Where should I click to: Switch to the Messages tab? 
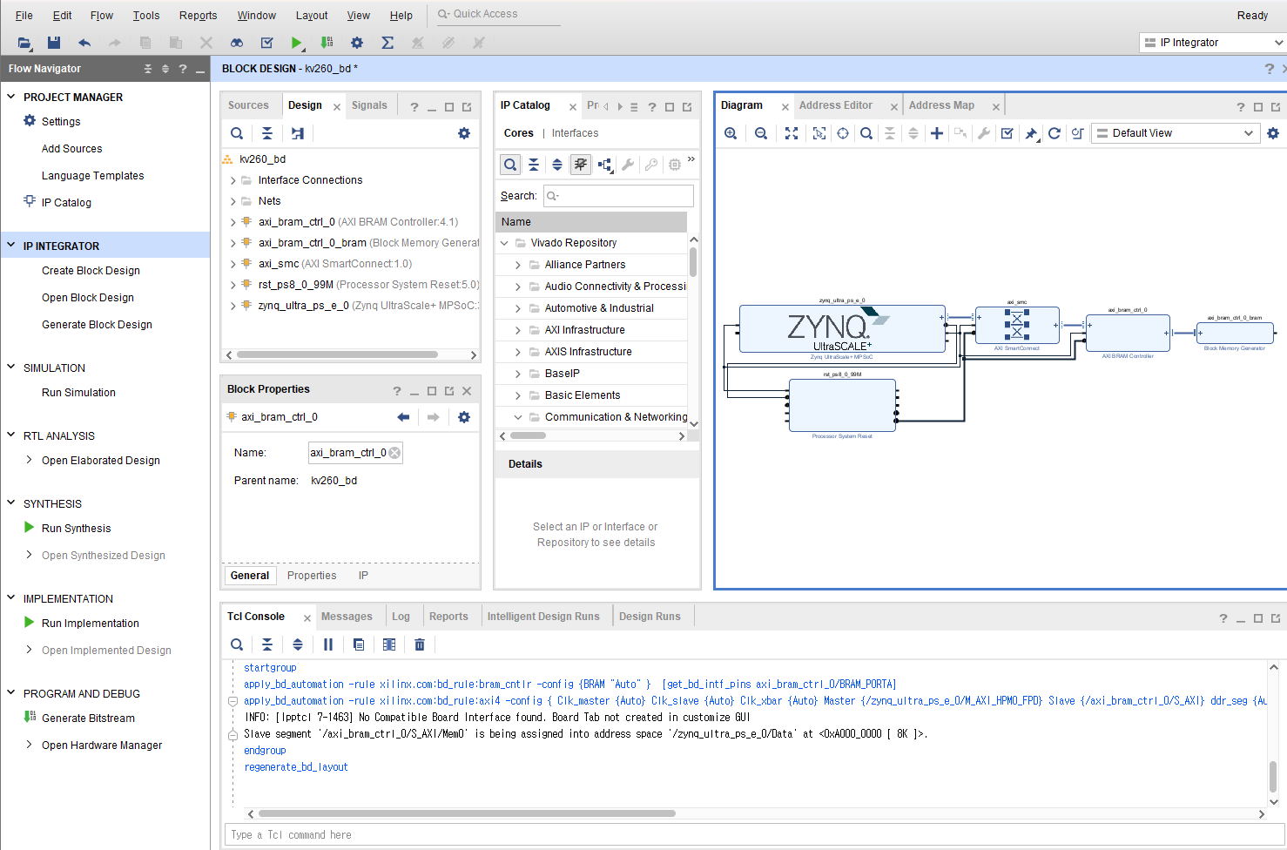pyautogui.click(x=347, y=617)
